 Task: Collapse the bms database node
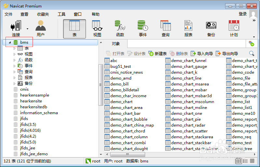pos(10,42)
